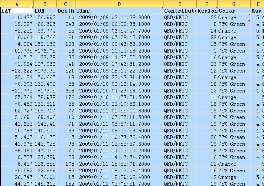264x186 pixels.
Task: Select time cell 2009/01/11 14:15:54.7000
Action: [119, 157]
